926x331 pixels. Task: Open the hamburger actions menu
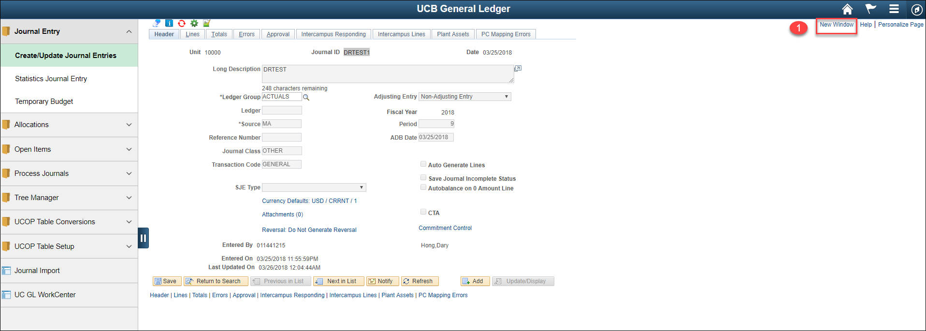894,9
